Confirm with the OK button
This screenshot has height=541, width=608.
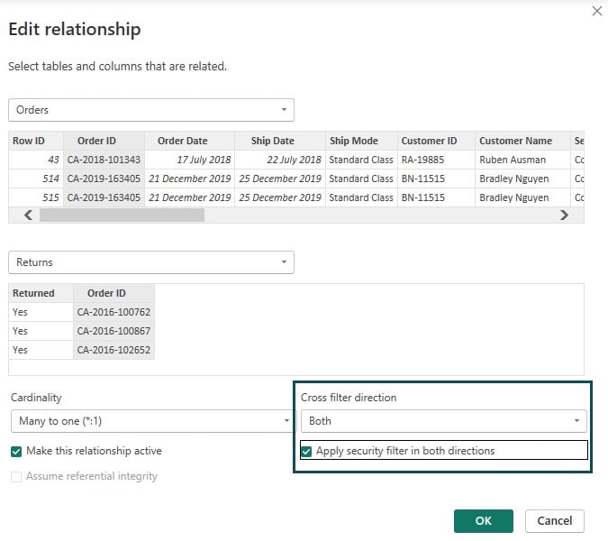[x=484, y=521]
